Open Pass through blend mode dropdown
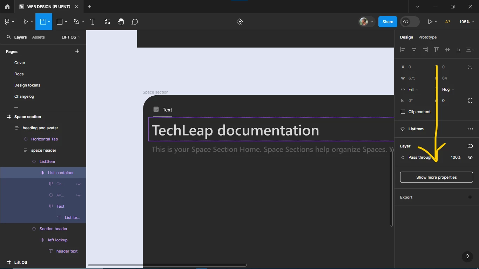Screen dimensions: 479x269 pyautogui.click(x=420, y=157)
